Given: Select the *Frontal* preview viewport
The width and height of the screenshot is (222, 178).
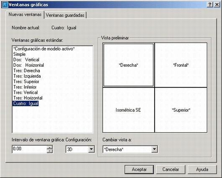Looking at the screenshot, I should tap(181, 65).
